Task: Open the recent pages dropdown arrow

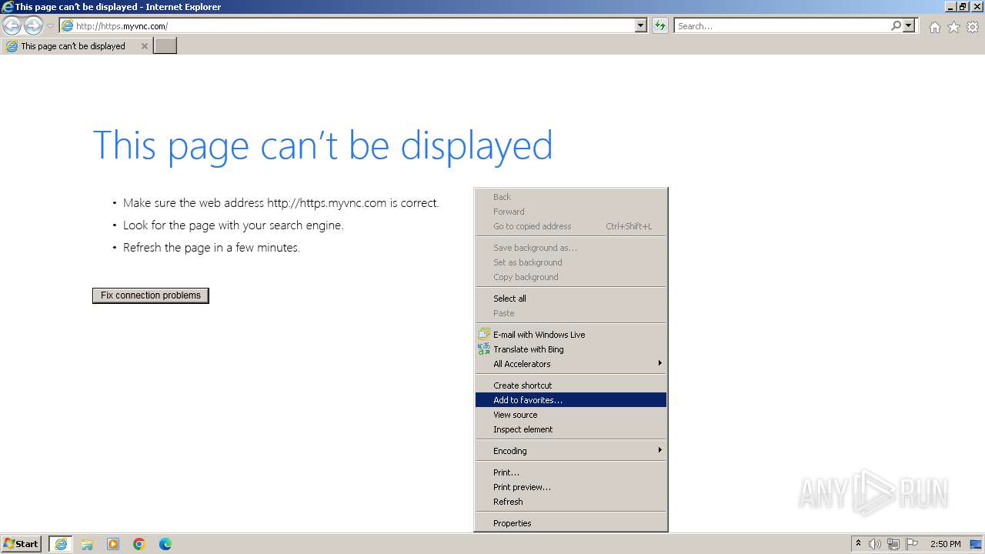Action: 50,26
